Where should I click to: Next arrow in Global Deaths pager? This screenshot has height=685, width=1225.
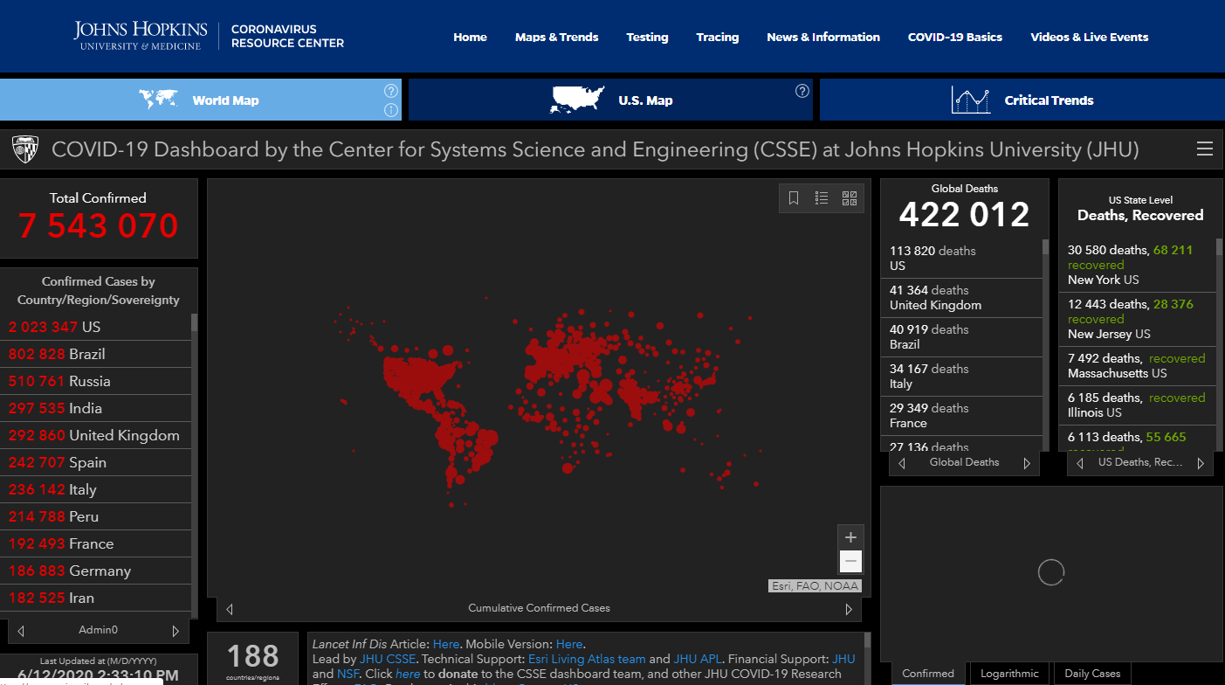click(1027, 463)
